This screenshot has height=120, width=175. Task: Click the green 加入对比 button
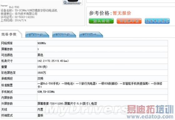click(101, 21)
